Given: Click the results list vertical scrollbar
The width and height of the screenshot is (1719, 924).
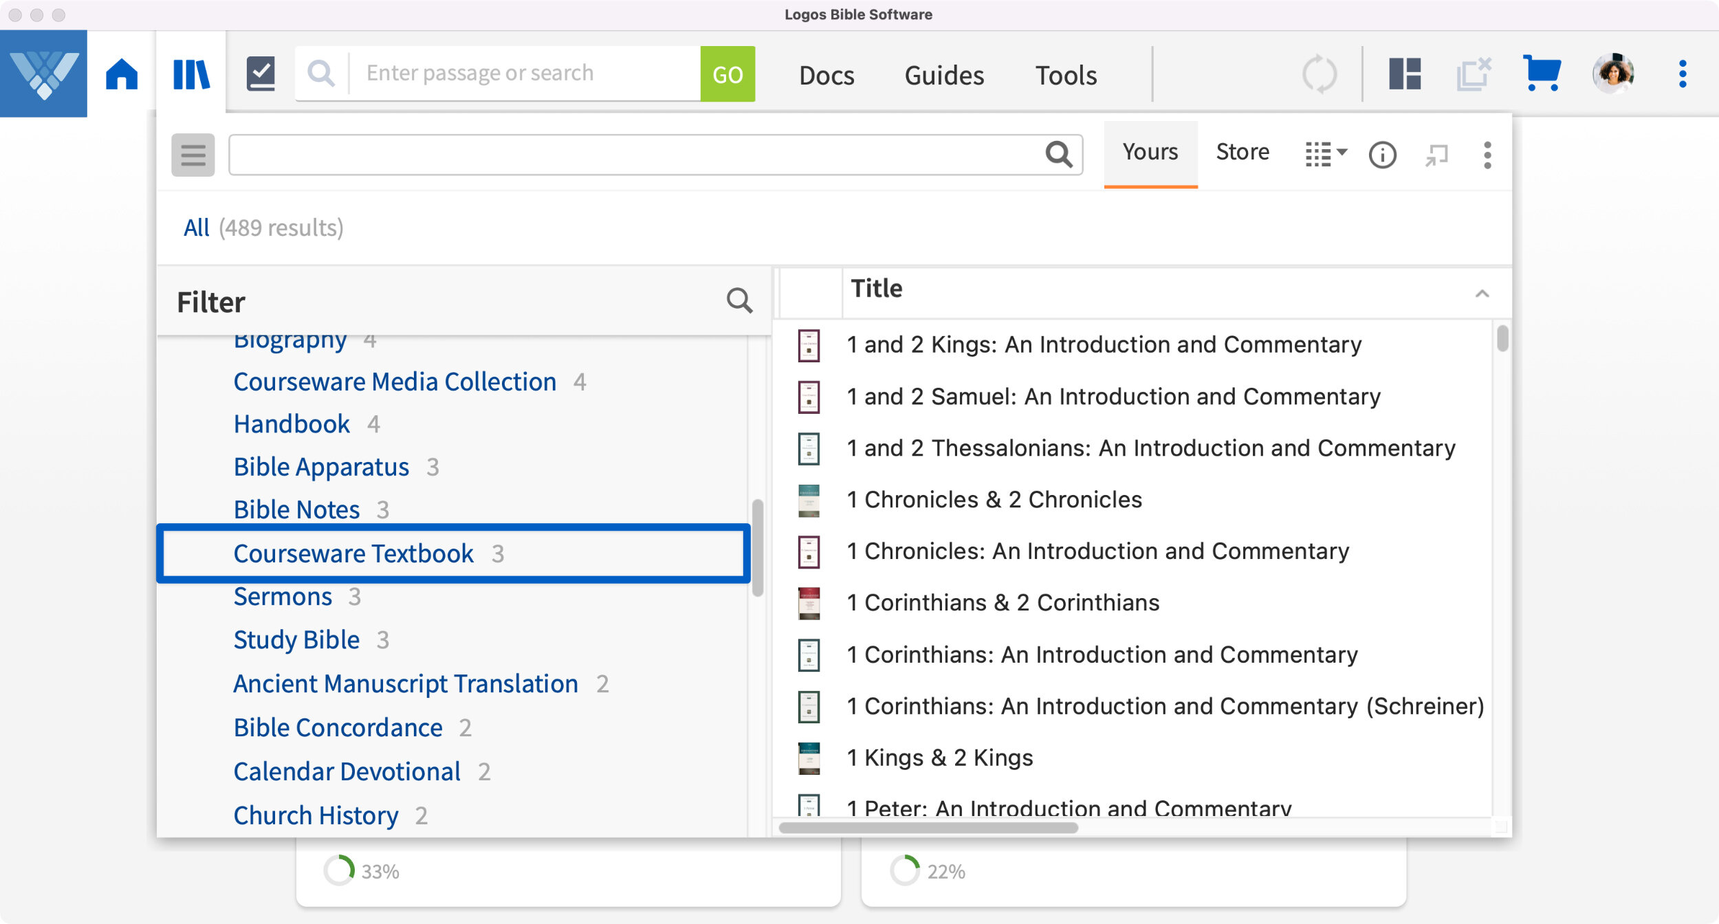Looking at the screenshot, I should point(1502,338).
